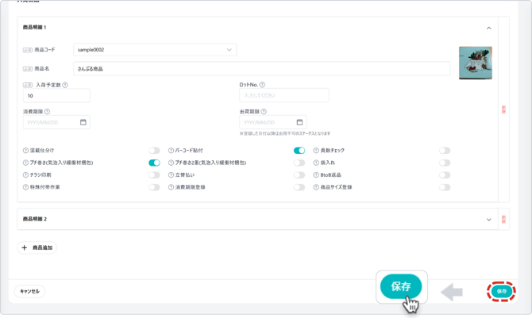Enable the 立替払い toggle

coord(299,175)
